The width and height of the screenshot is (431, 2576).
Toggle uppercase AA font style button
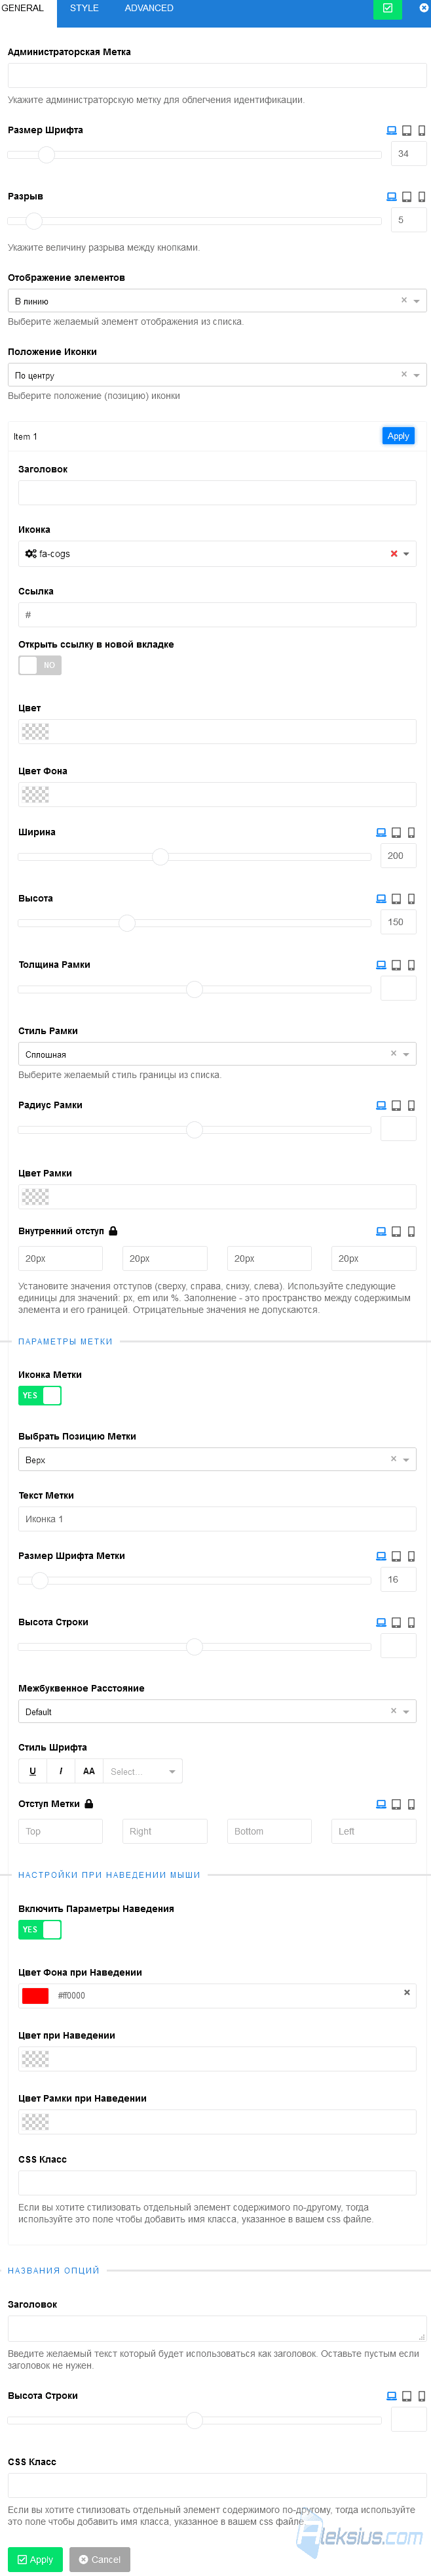pos(89,1771)
